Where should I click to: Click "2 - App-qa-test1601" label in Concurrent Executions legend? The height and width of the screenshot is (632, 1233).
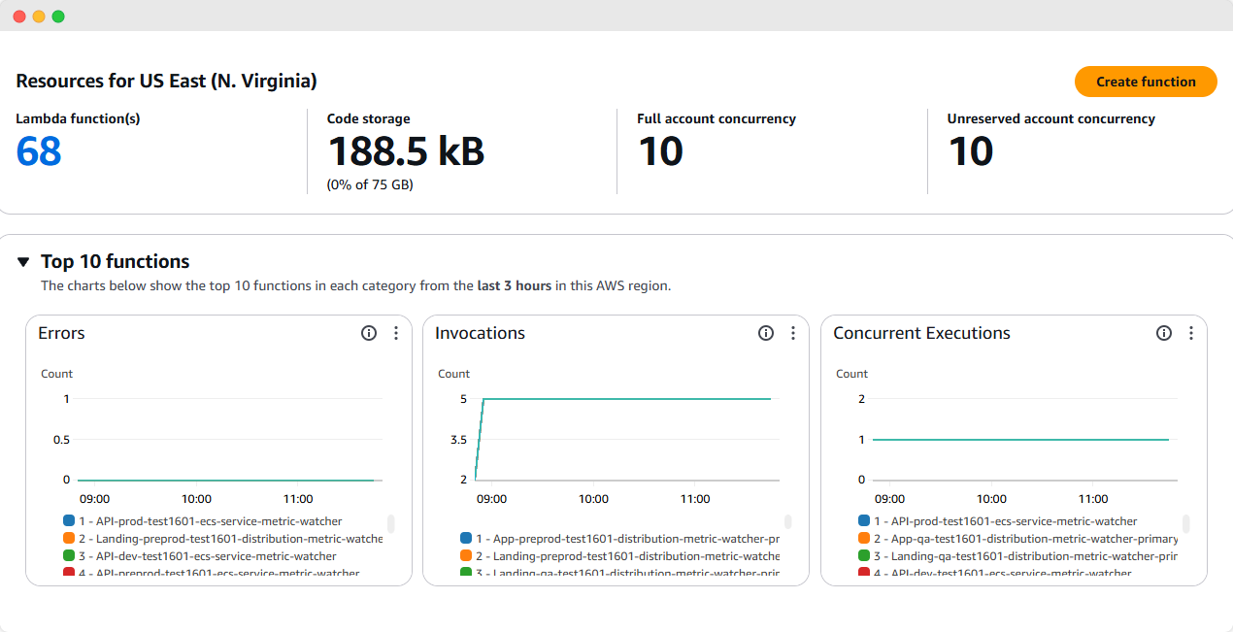(1025, 539)
